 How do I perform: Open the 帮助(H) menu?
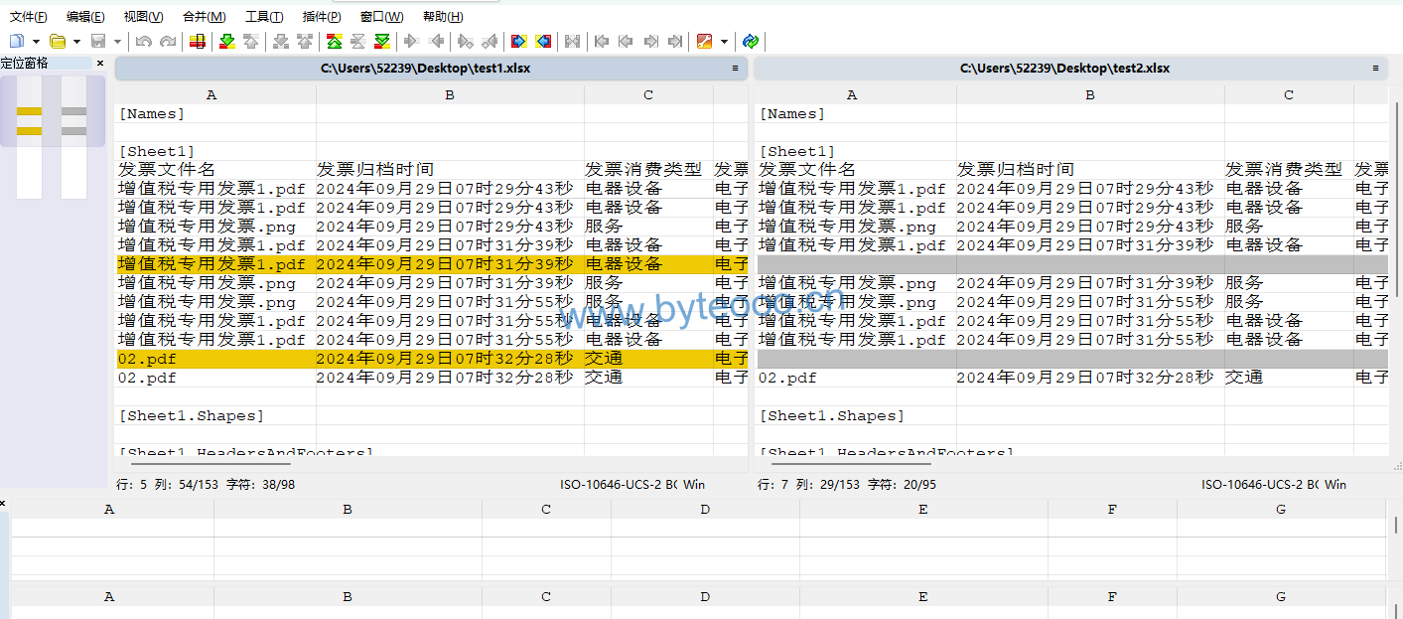click(443, 16)
